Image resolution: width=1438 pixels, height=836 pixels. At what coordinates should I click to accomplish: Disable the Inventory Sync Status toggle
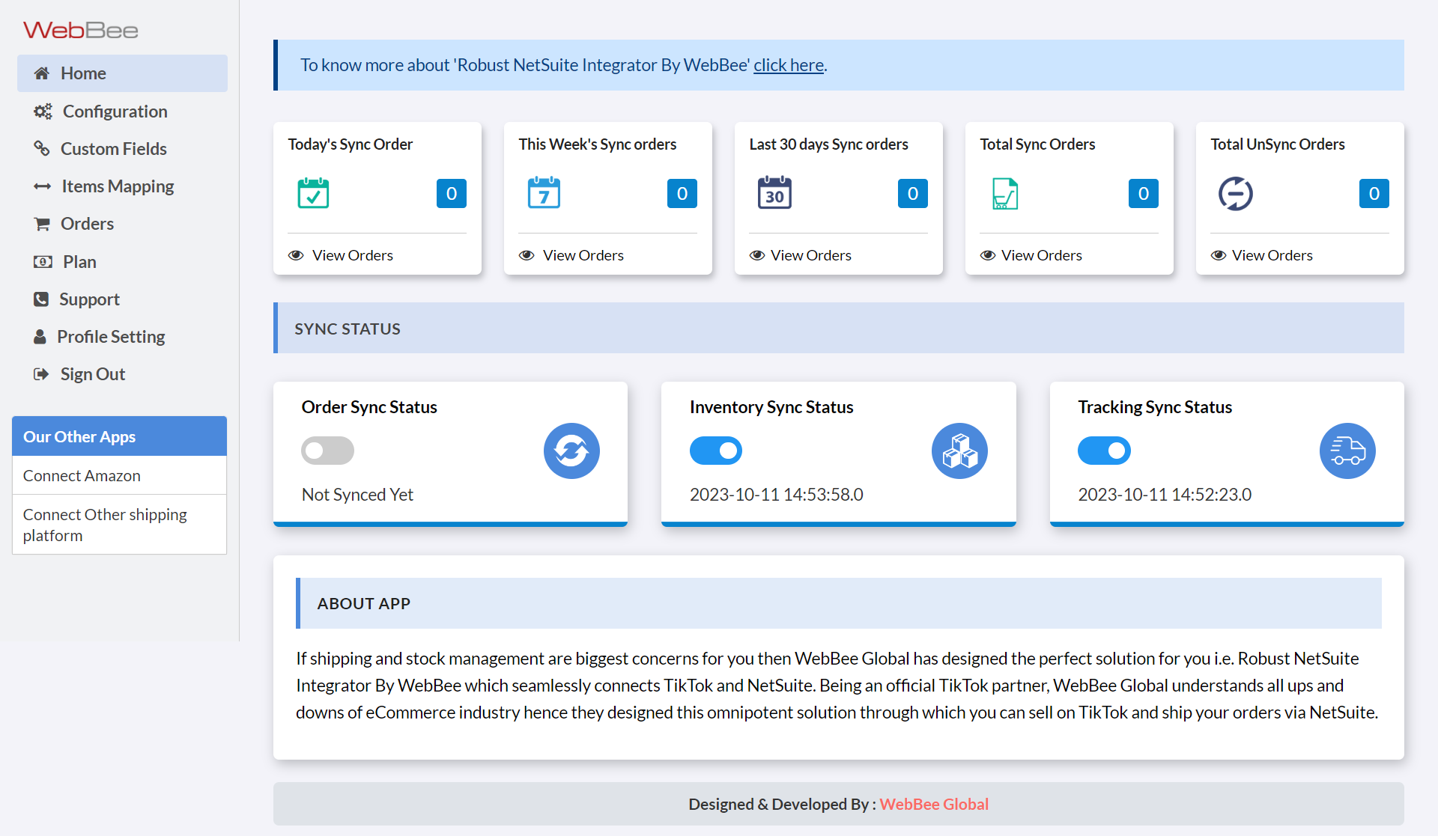point(716,451)
